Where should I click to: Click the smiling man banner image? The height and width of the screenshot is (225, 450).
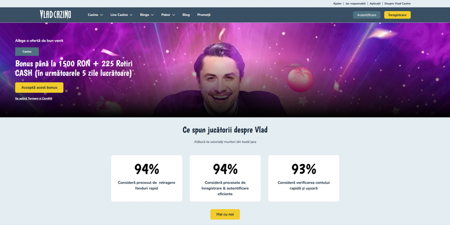click(x=221, y=80)
